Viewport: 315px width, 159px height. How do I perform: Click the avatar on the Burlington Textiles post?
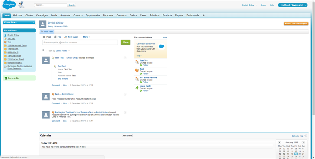pos(46,115)
